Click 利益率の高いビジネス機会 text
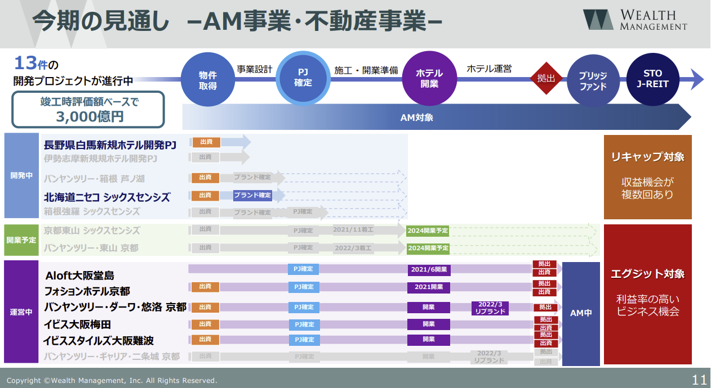This screenshot has height=388, width=711. [x=648, y=305]
